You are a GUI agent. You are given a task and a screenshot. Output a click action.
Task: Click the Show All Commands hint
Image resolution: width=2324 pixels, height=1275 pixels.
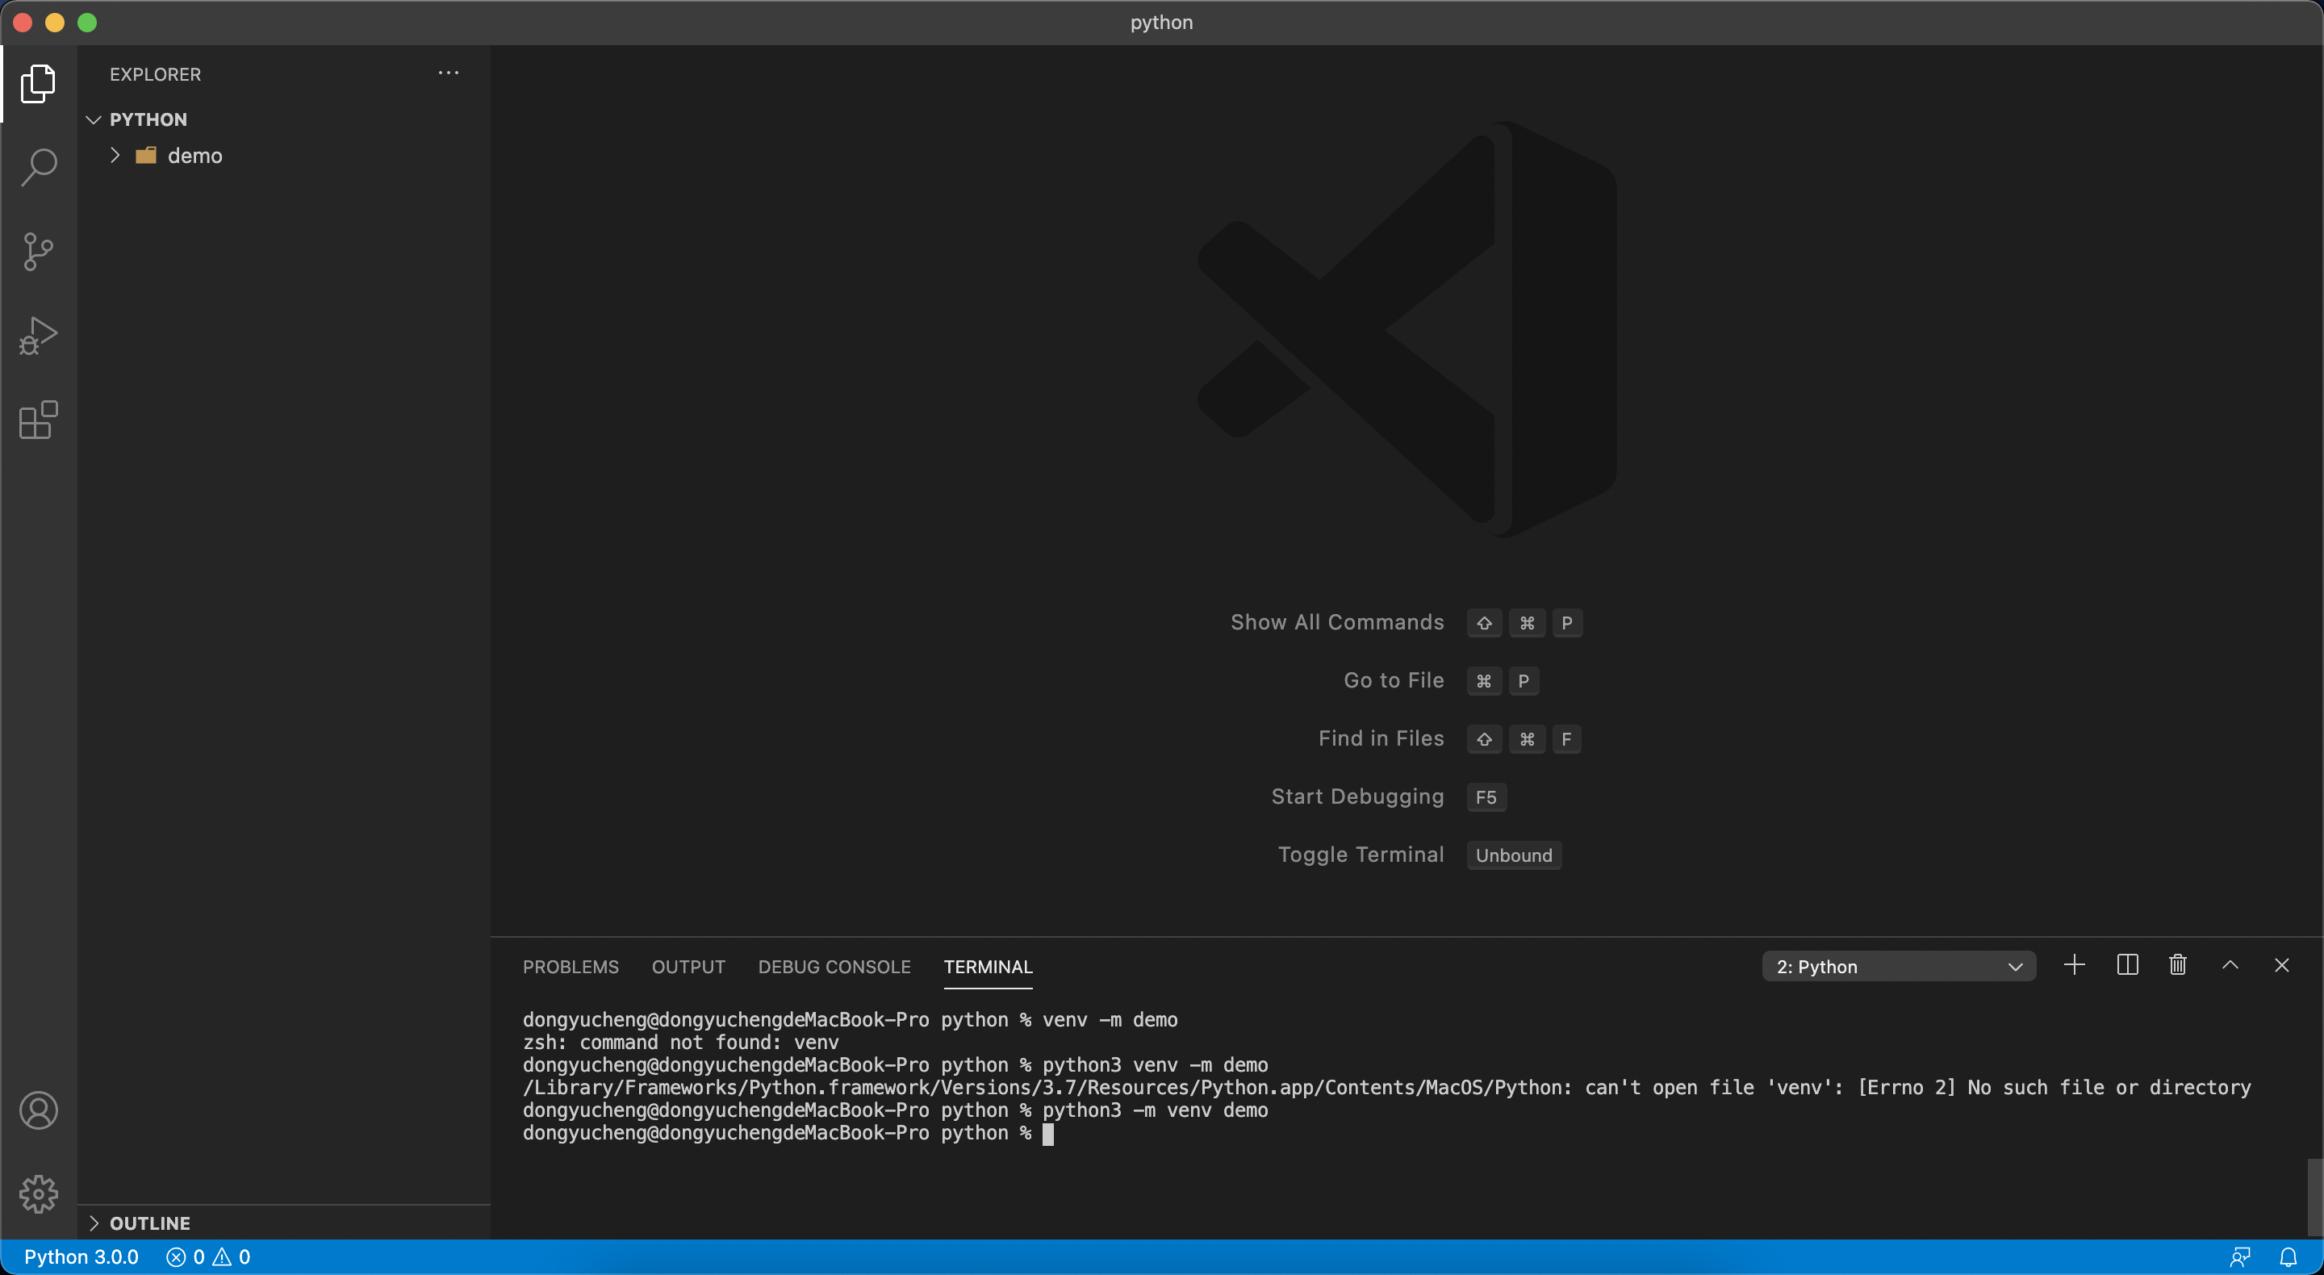[x=1337, y=621]
